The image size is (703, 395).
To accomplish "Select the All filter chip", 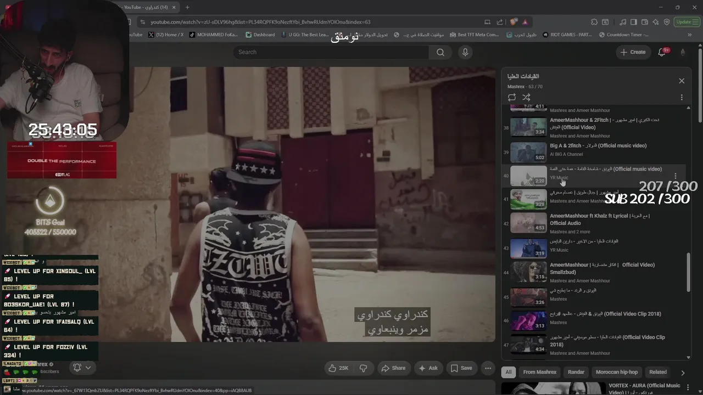I will 509,372.
